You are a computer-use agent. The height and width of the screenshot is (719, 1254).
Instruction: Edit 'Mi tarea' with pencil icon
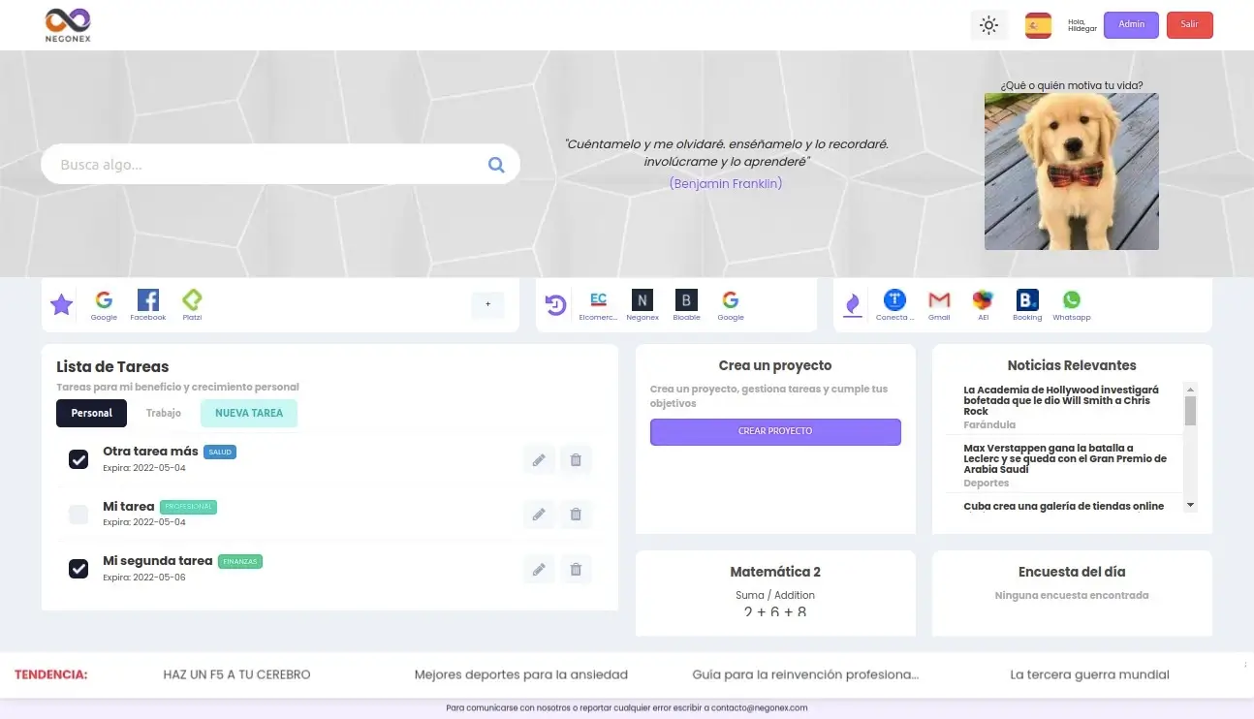(x=539, y=515)
